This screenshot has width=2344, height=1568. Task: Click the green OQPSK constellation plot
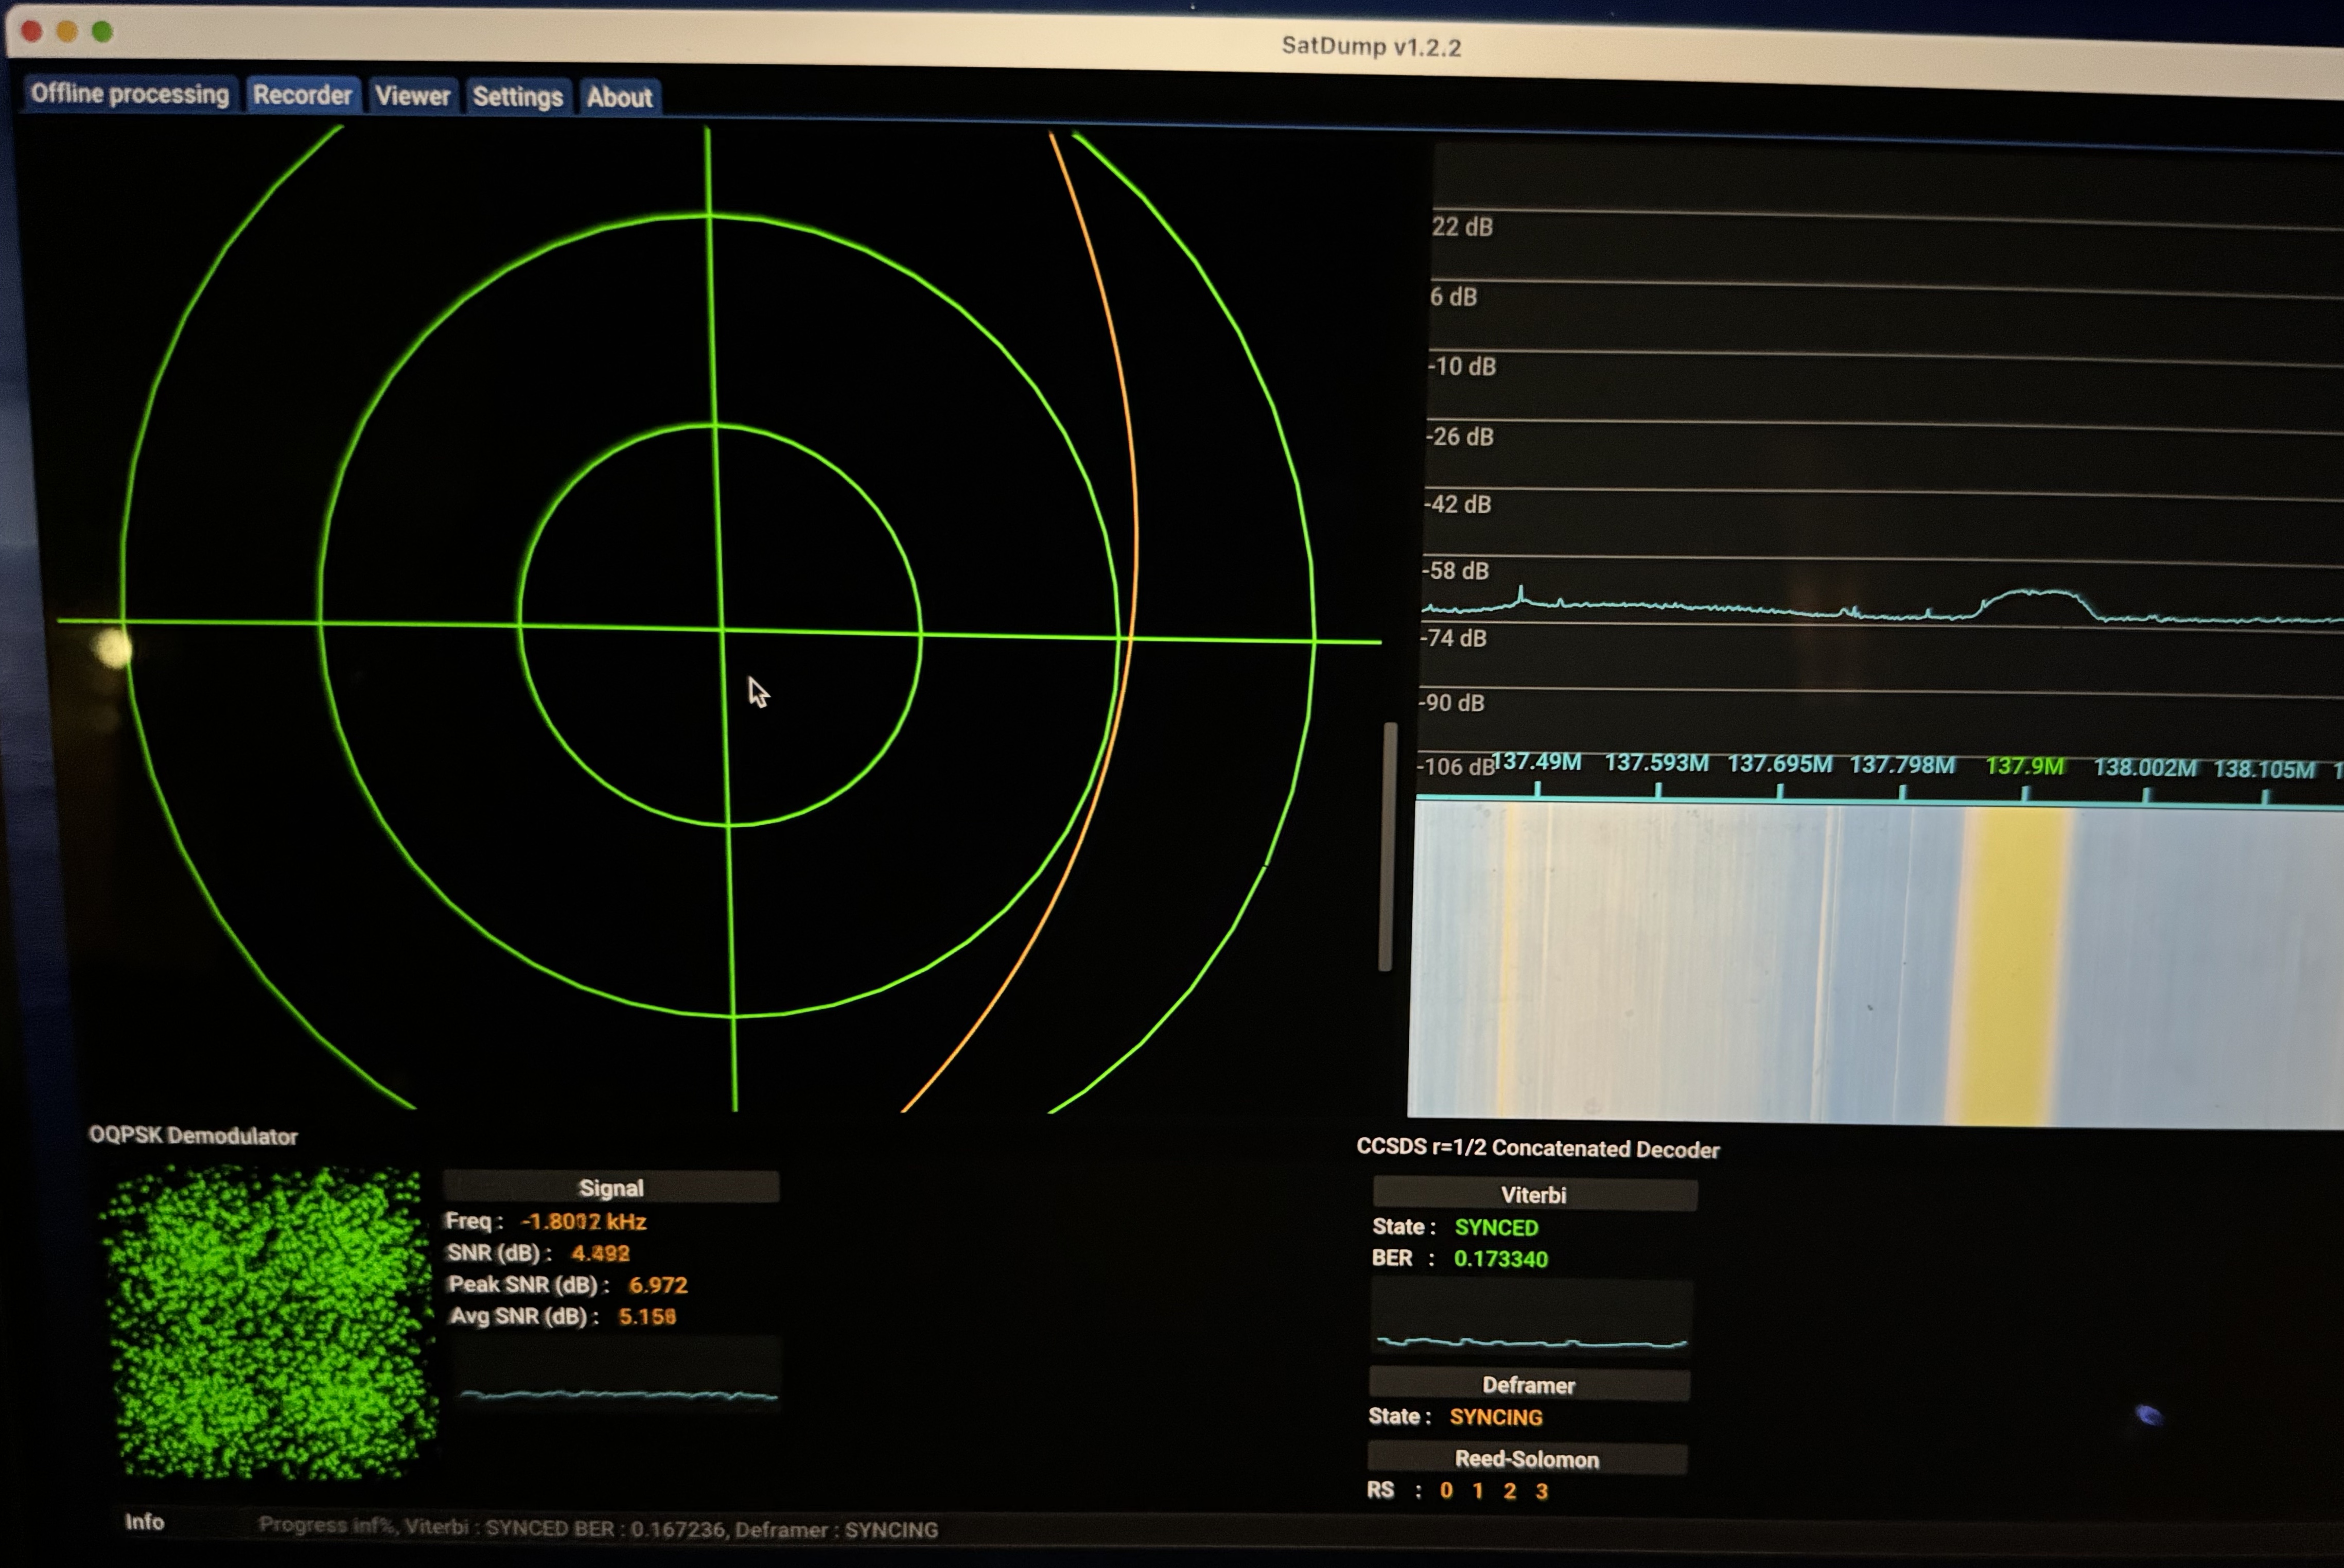coord(270,1322)
